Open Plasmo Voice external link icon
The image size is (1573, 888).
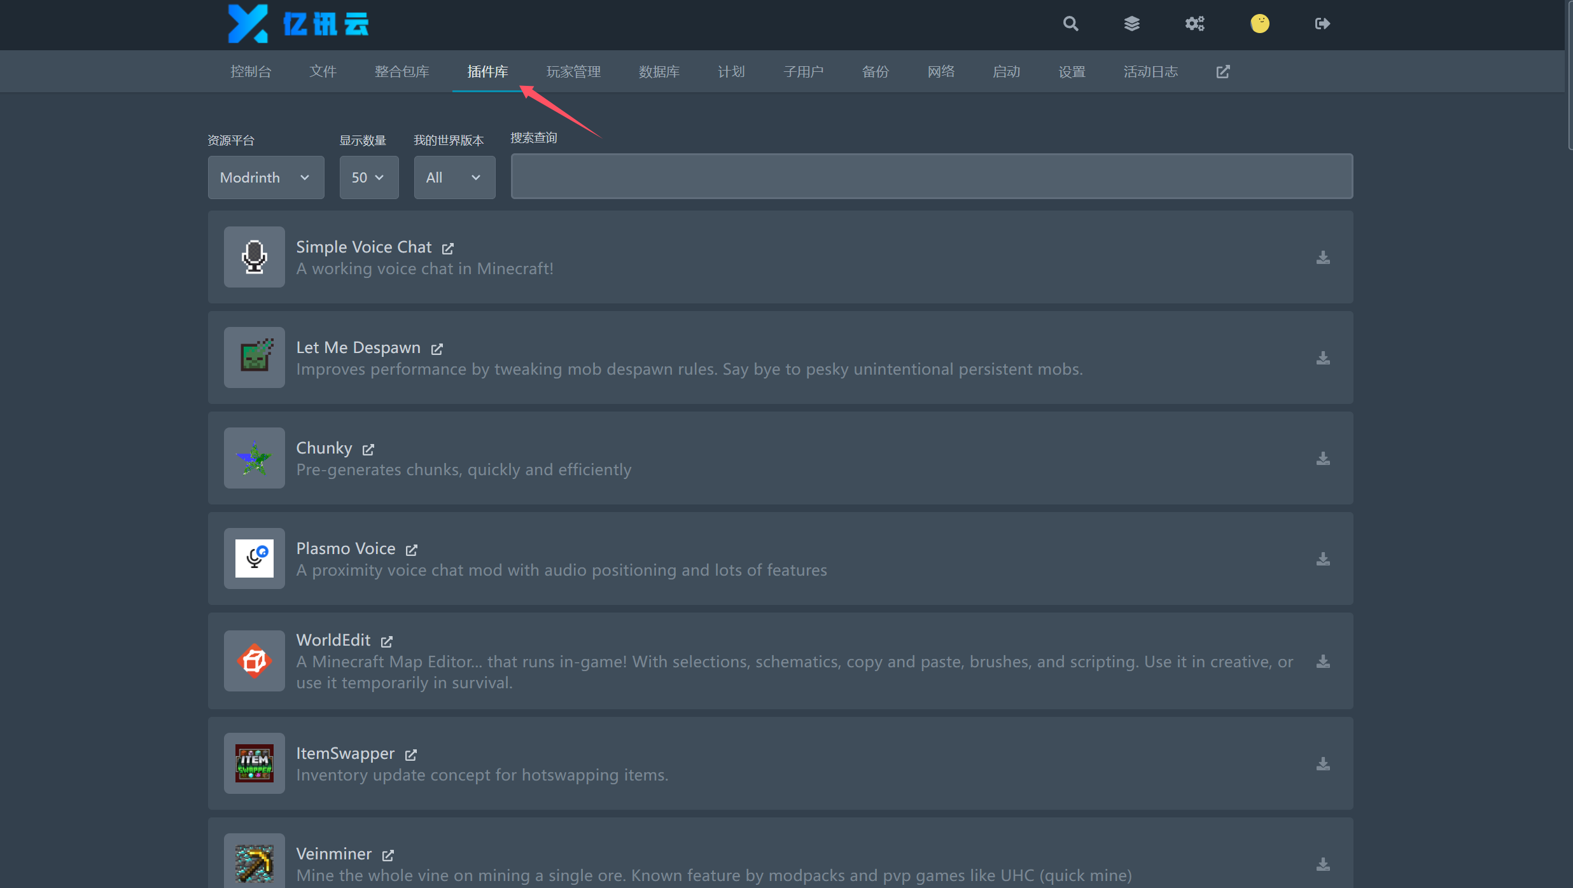click(412, 550)
